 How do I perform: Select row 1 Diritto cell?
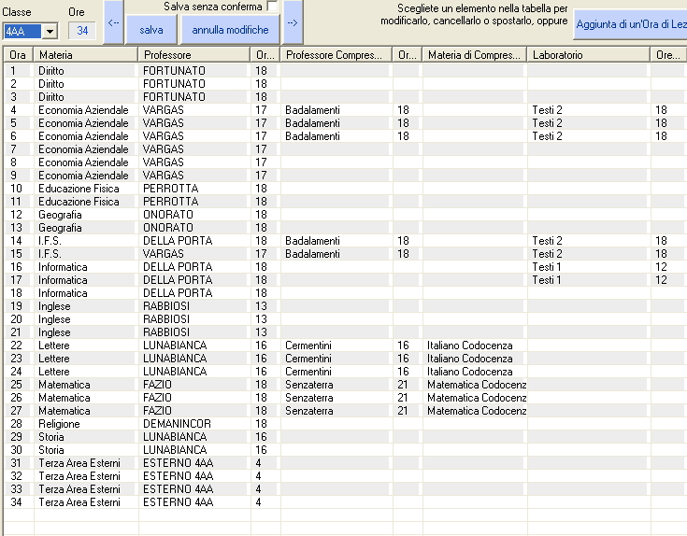point(50,71)
